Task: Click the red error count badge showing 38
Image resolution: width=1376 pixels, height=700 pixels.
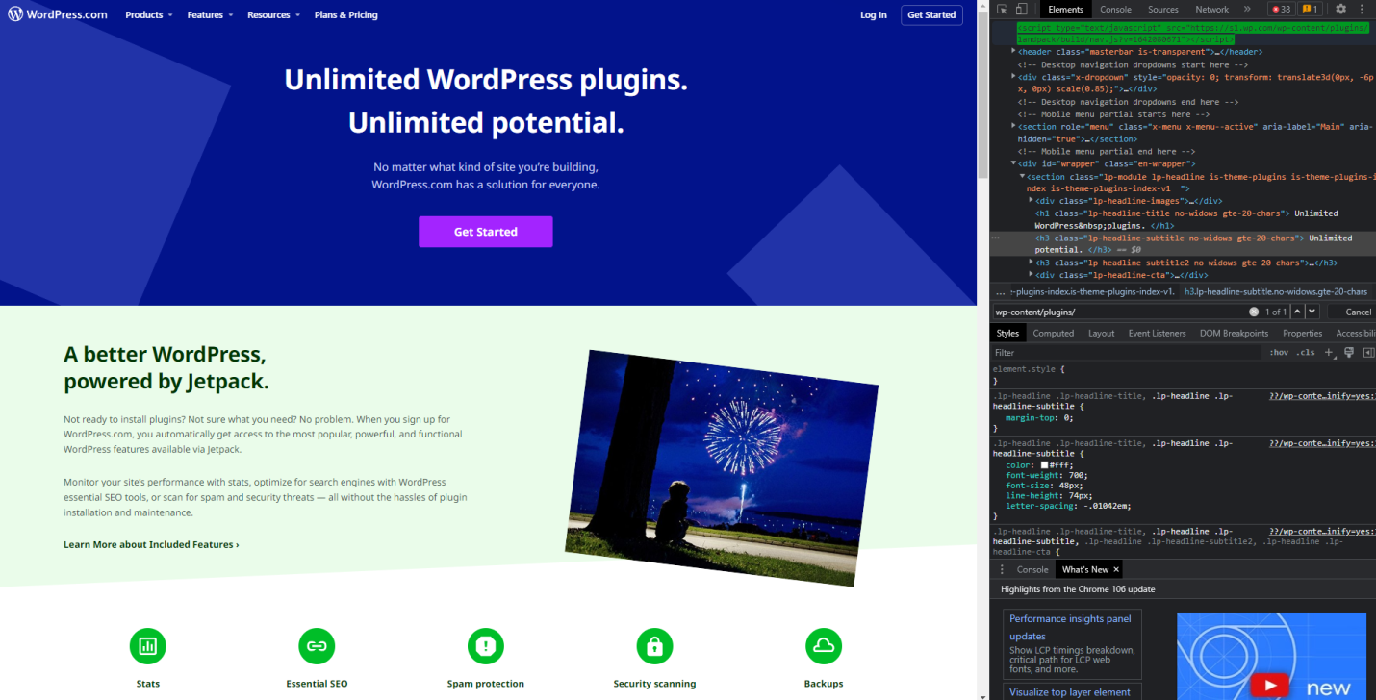Action: (x=1281, y=9)
